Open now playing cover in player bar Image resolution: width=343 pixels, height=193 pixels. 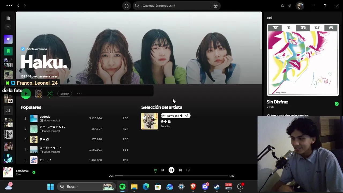tap(8, 172)
